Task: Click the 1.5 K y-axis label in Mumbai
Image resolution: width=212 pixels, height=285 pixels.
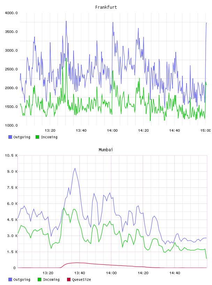Action: pos(12,252)
